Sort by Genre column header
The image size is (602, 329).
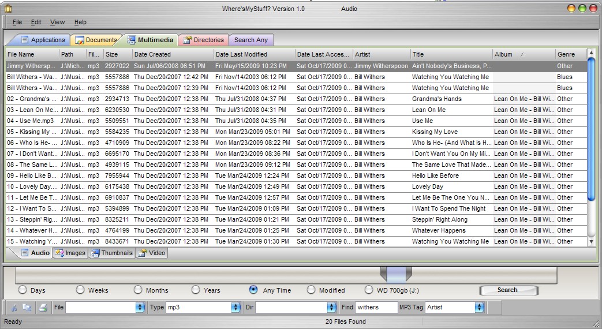point(571,54)
